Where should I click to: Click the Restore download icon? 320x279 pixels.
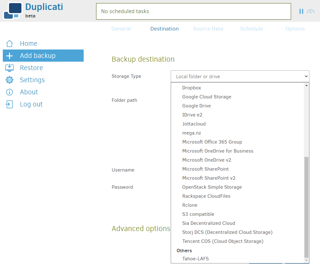tap(9, 68)
